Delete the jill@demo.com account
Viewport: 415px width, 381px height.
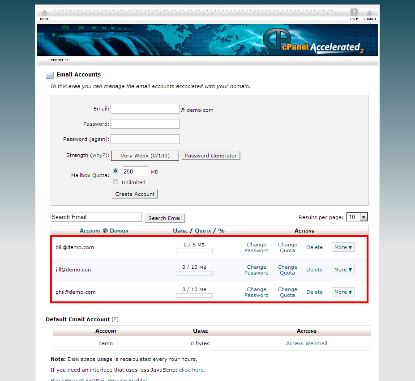pyautogui.click(x=314, y=270)
